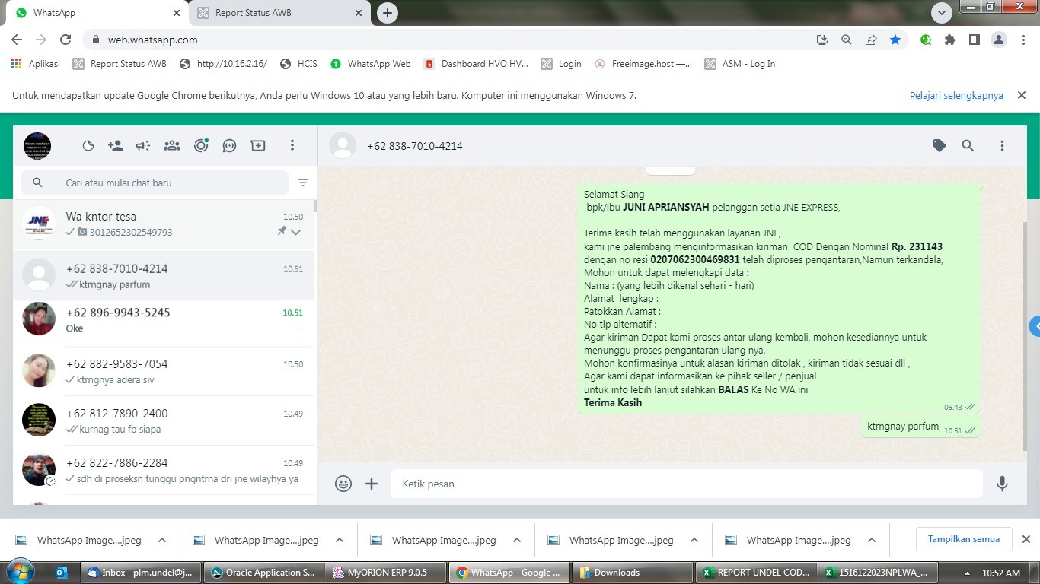Open REPORT UNDEL COD Excel taskbar window
Screen dimensions: 1040x584
pyautogui.click(x=756, y=573)
